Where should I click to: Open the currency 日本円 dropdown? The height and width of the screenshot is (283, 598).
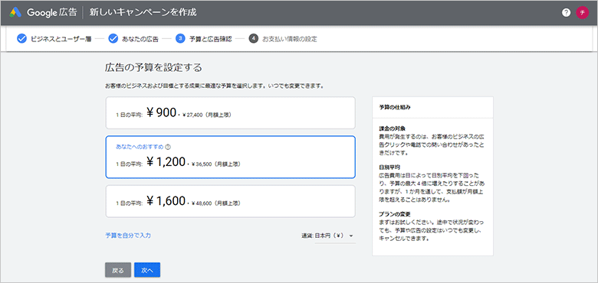coord(328,236)
